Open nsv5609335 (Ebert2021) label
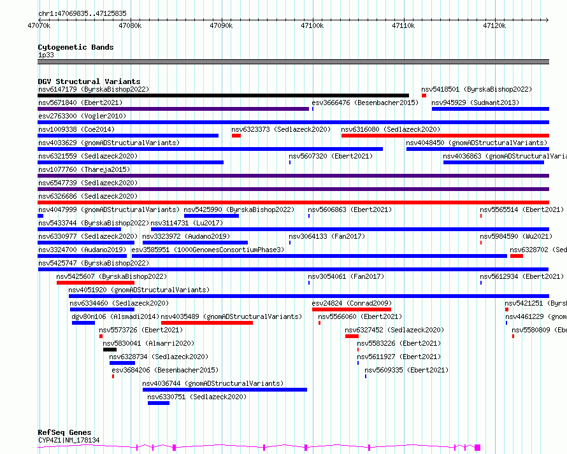This screenshot has width=567, height=454. pos(406,370)
